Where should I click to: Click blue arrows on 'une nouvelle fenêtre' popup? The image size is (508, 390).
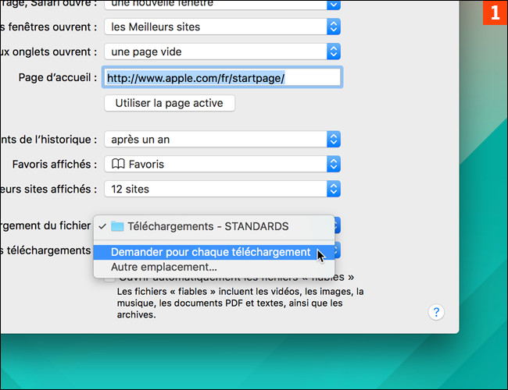pos(334,4)
